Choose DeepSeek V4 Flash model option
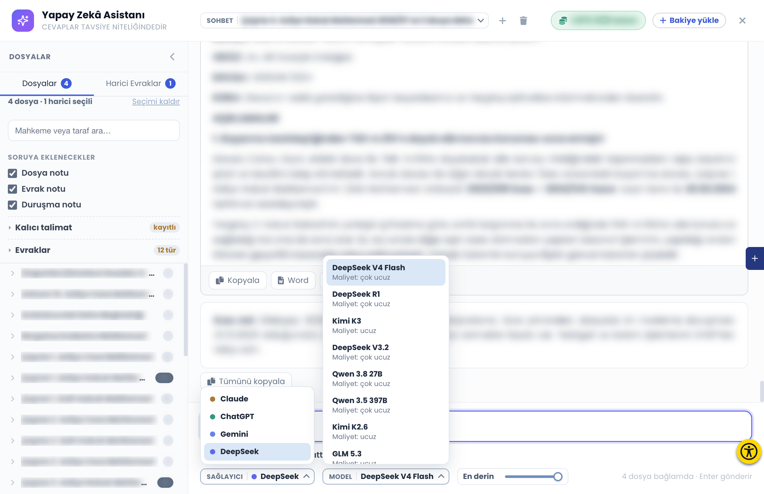 [x=386, y=272]
